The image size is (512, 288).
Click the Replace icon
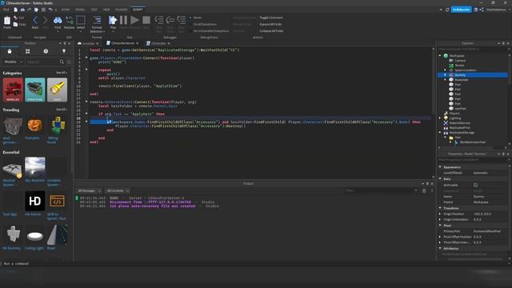pos(70,21)
